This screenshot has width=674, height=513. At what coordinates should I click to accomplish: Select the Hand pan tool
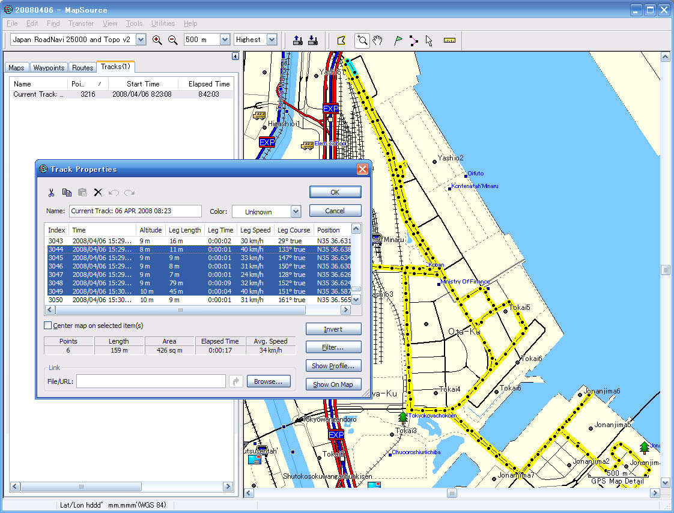(x=378, y=40)
